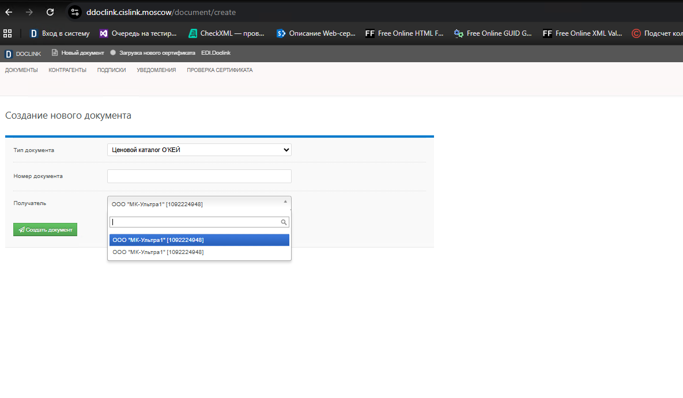The height and width of the screenshot is (398, 683).
Task: Click the magnifier icon in recipient search
Action: [x=284, y=222]
